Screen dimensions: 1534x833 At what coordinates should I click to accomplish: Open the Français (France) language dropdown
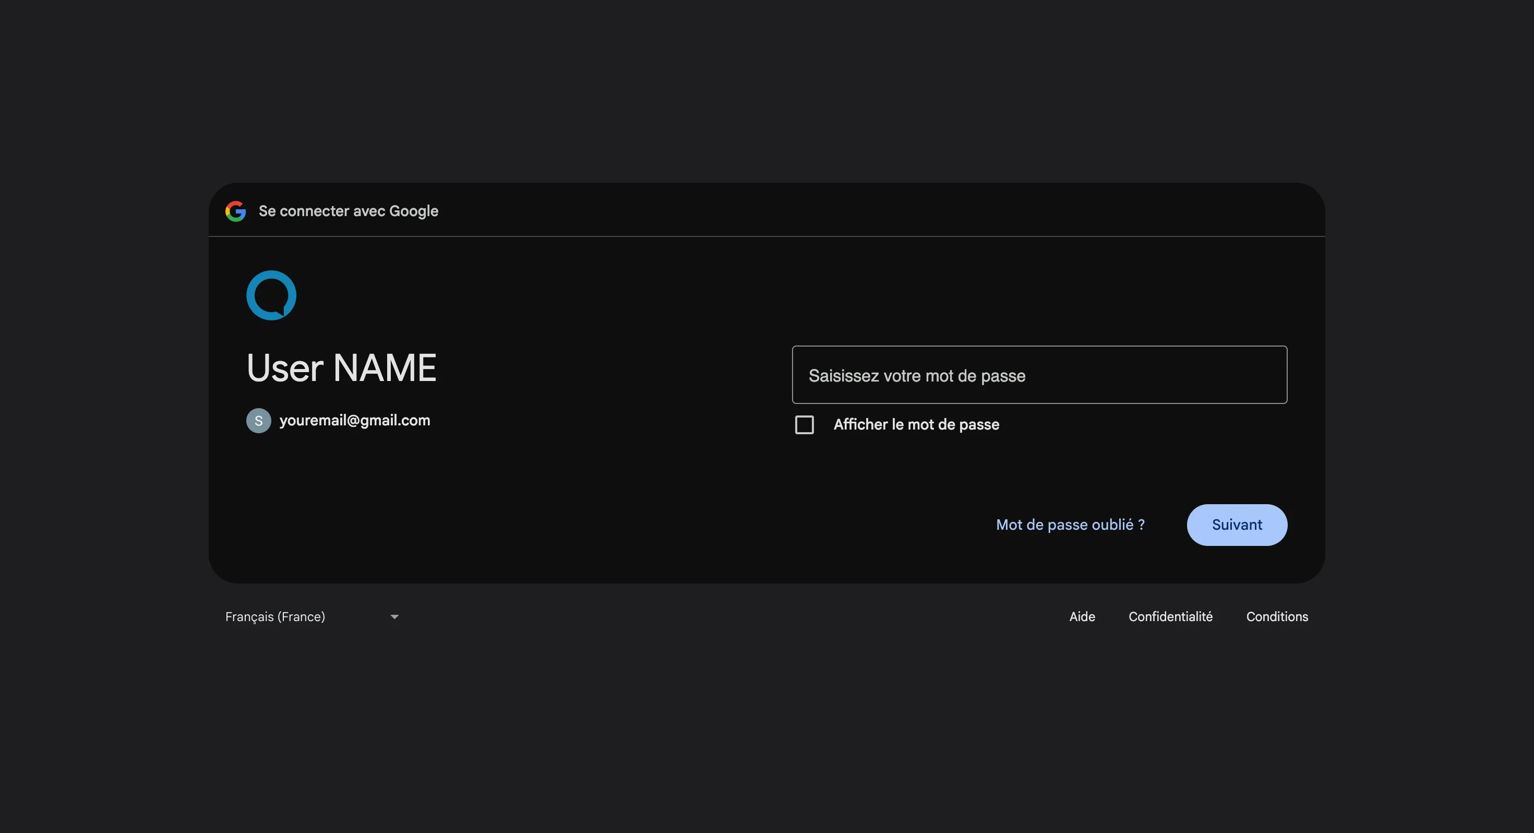(x=312, y=617)
